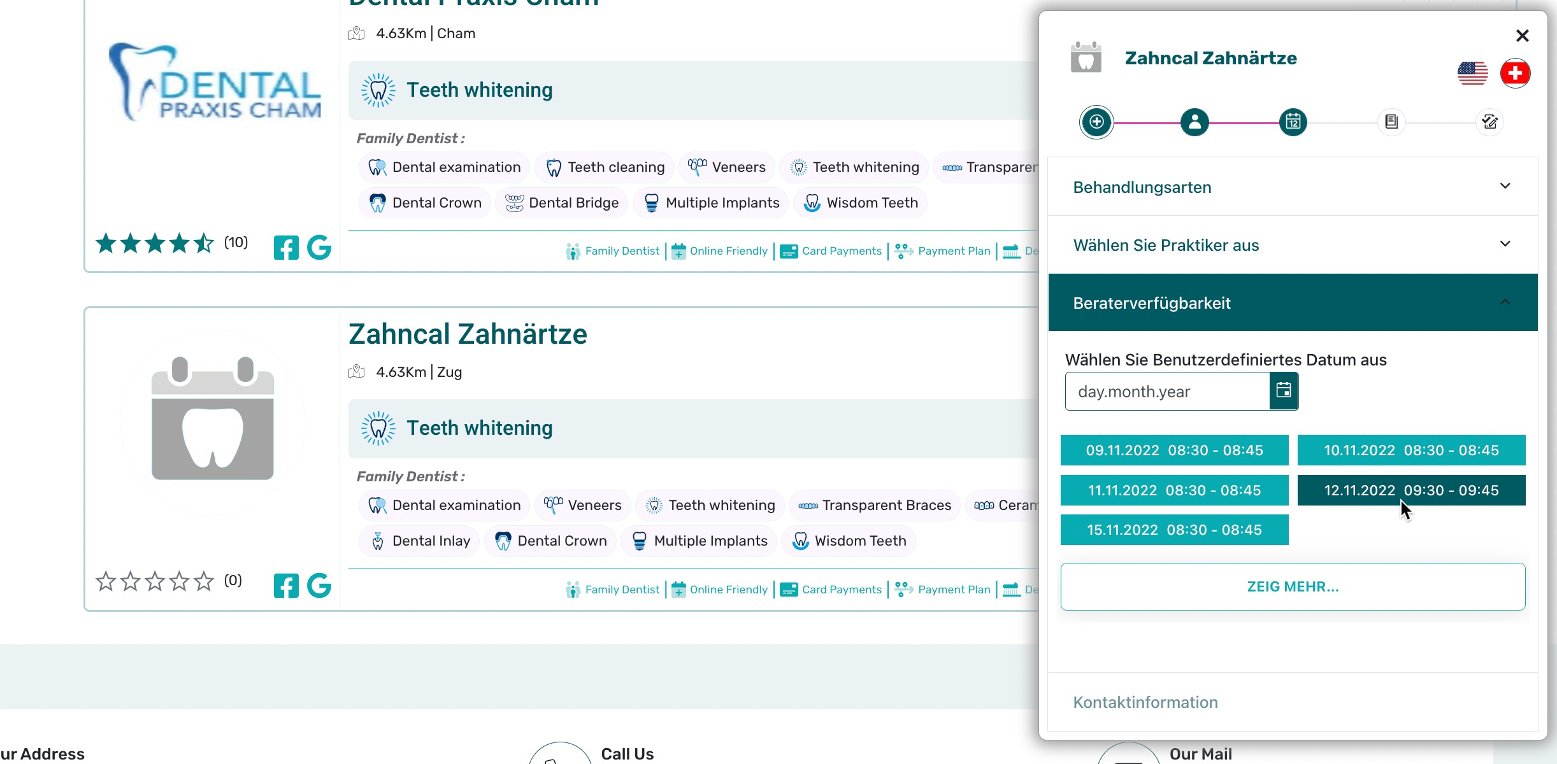Open Zahncal Zahnärtze clinic title link
Screen dimensions: 1557x764
tap(468, 334)
